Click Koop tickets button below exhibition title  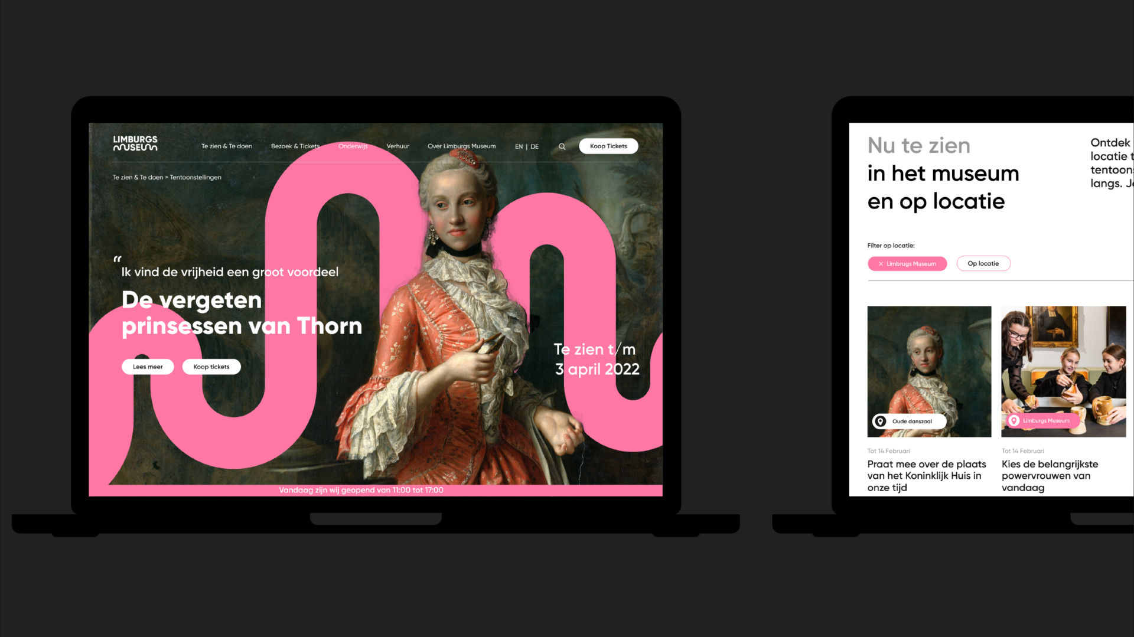[x=211, y=367]
